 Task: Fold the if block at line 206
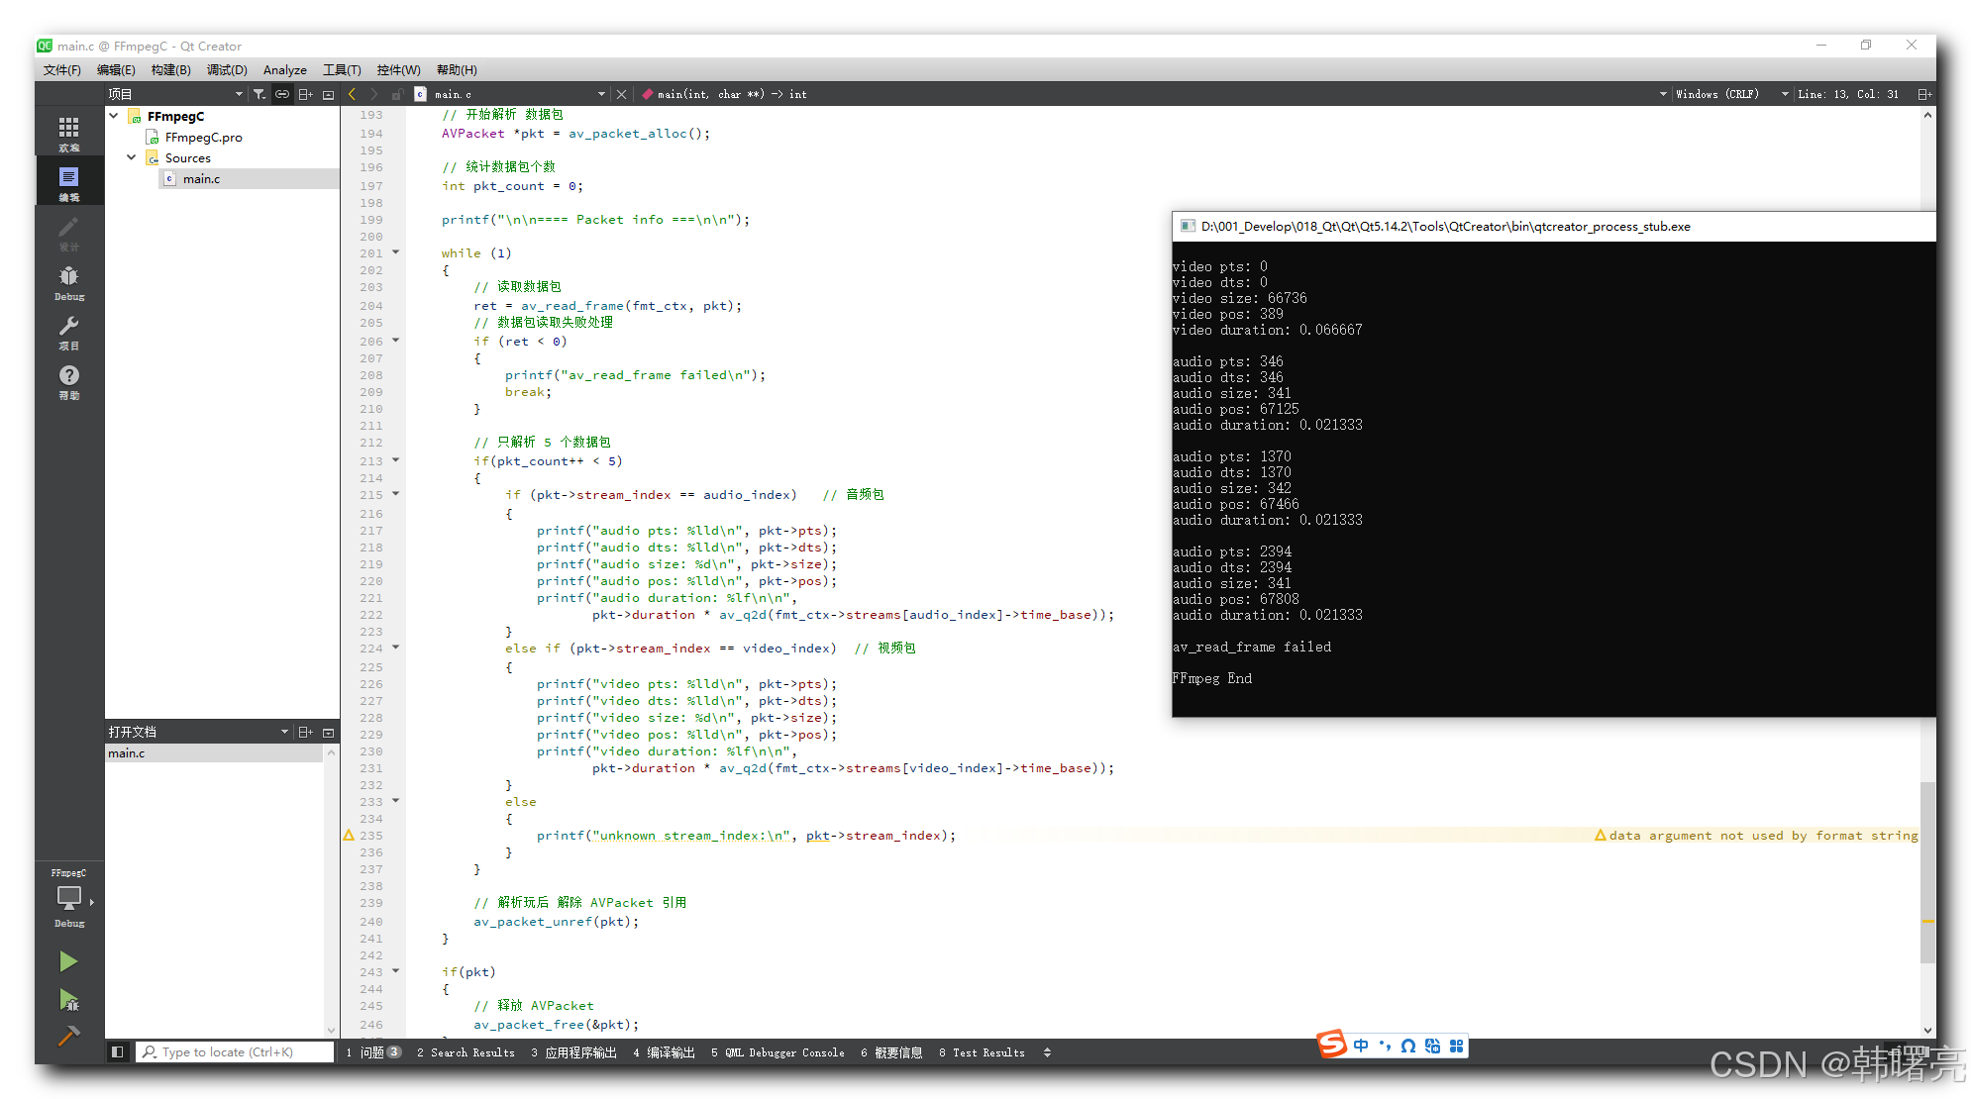point(395,340)
